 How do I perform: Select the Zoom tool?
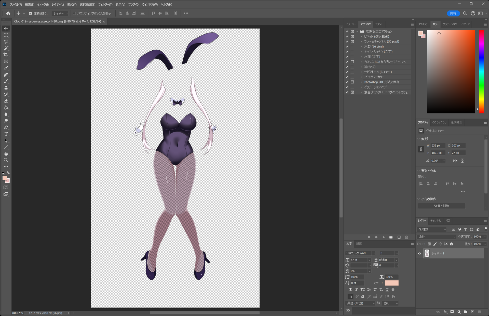6,160
